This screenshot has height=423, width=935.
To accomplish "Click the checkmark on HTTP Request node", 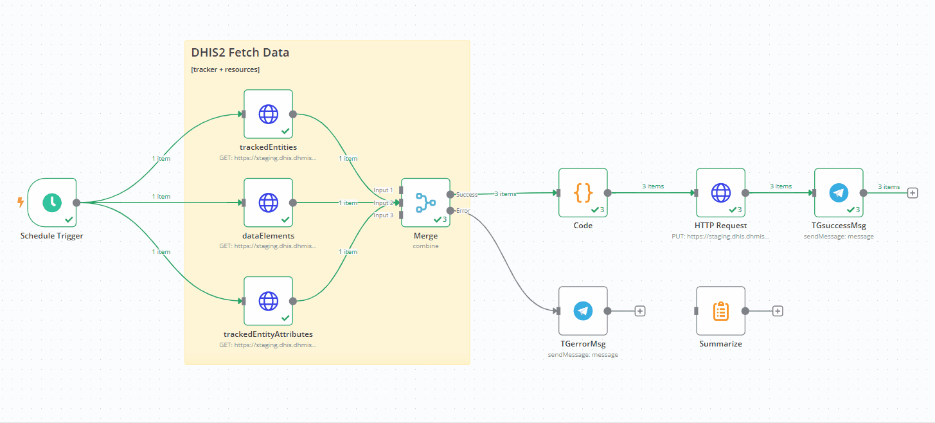I will pyautogui.click(x=733, y=210).
